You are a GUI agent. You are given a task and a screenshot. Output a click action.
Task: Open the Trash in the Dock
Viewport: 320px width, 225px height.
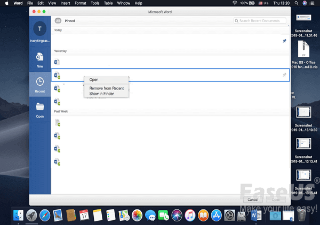(302, 215)
